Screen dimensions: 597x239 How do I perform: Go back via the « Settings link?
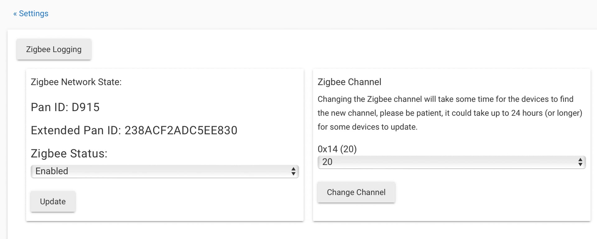click(31, 14)
